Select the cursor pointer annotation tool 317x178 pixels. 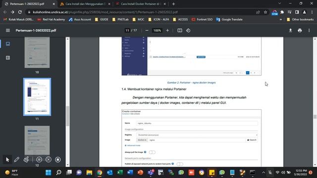pos(7,160)
